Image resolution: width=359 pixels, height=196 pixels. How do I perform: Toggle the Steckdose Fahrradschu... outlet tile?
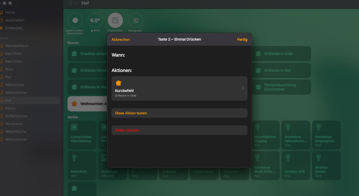[295, 135]
